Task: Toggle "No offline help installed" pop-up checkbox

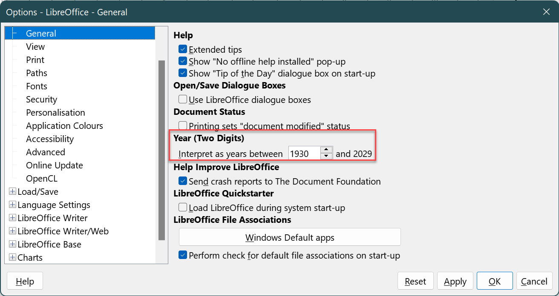Action: click(183, 61)
